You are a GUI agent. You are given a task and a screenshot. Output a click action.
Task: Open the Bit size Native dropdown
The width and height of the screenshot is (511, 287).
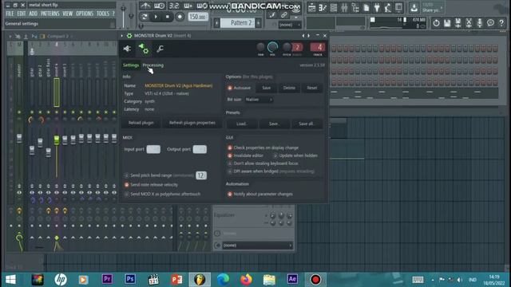[259, 100]
